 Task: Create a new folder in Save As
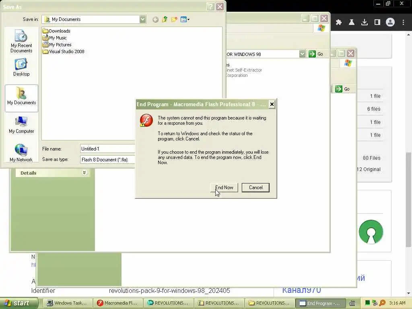(x=174, y=19)
